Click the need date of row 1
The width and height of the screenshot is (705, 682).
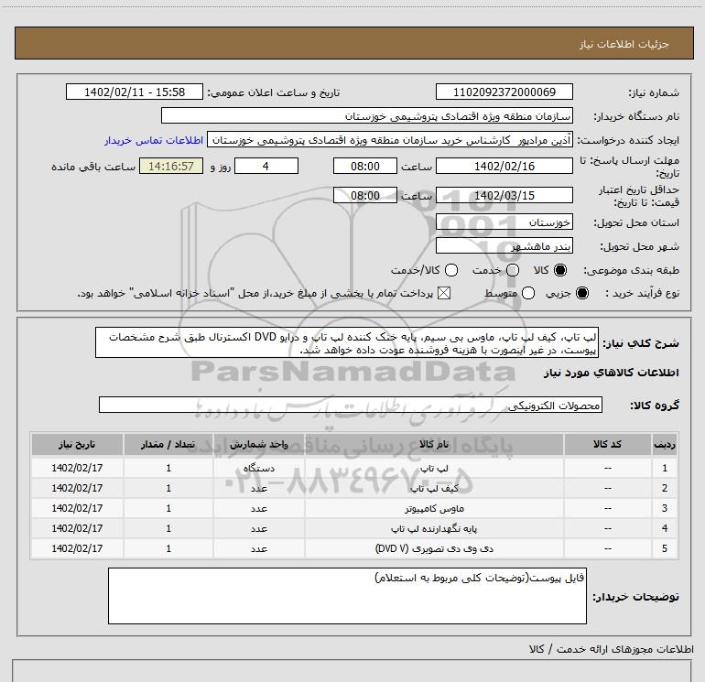[x=77, y=468]
